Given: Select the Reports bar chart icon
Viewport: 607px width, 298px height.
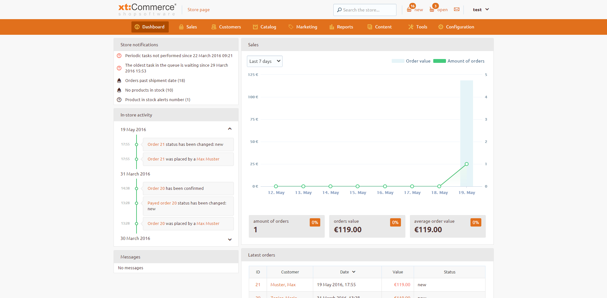Looking at the screenshot, I should pyautogui.click(x=331, y=27).
